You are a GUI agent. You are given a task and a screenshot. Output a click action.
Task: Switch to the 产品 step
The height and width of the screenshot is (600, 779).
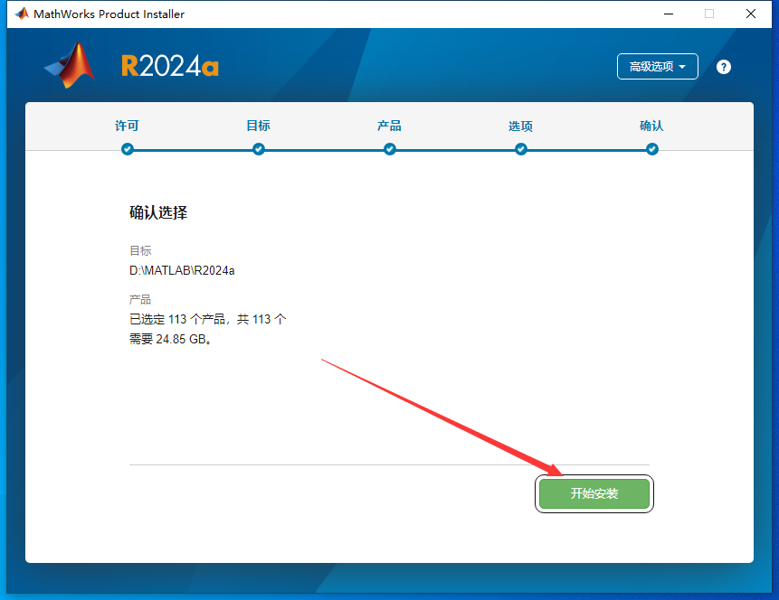pos(389,127)
